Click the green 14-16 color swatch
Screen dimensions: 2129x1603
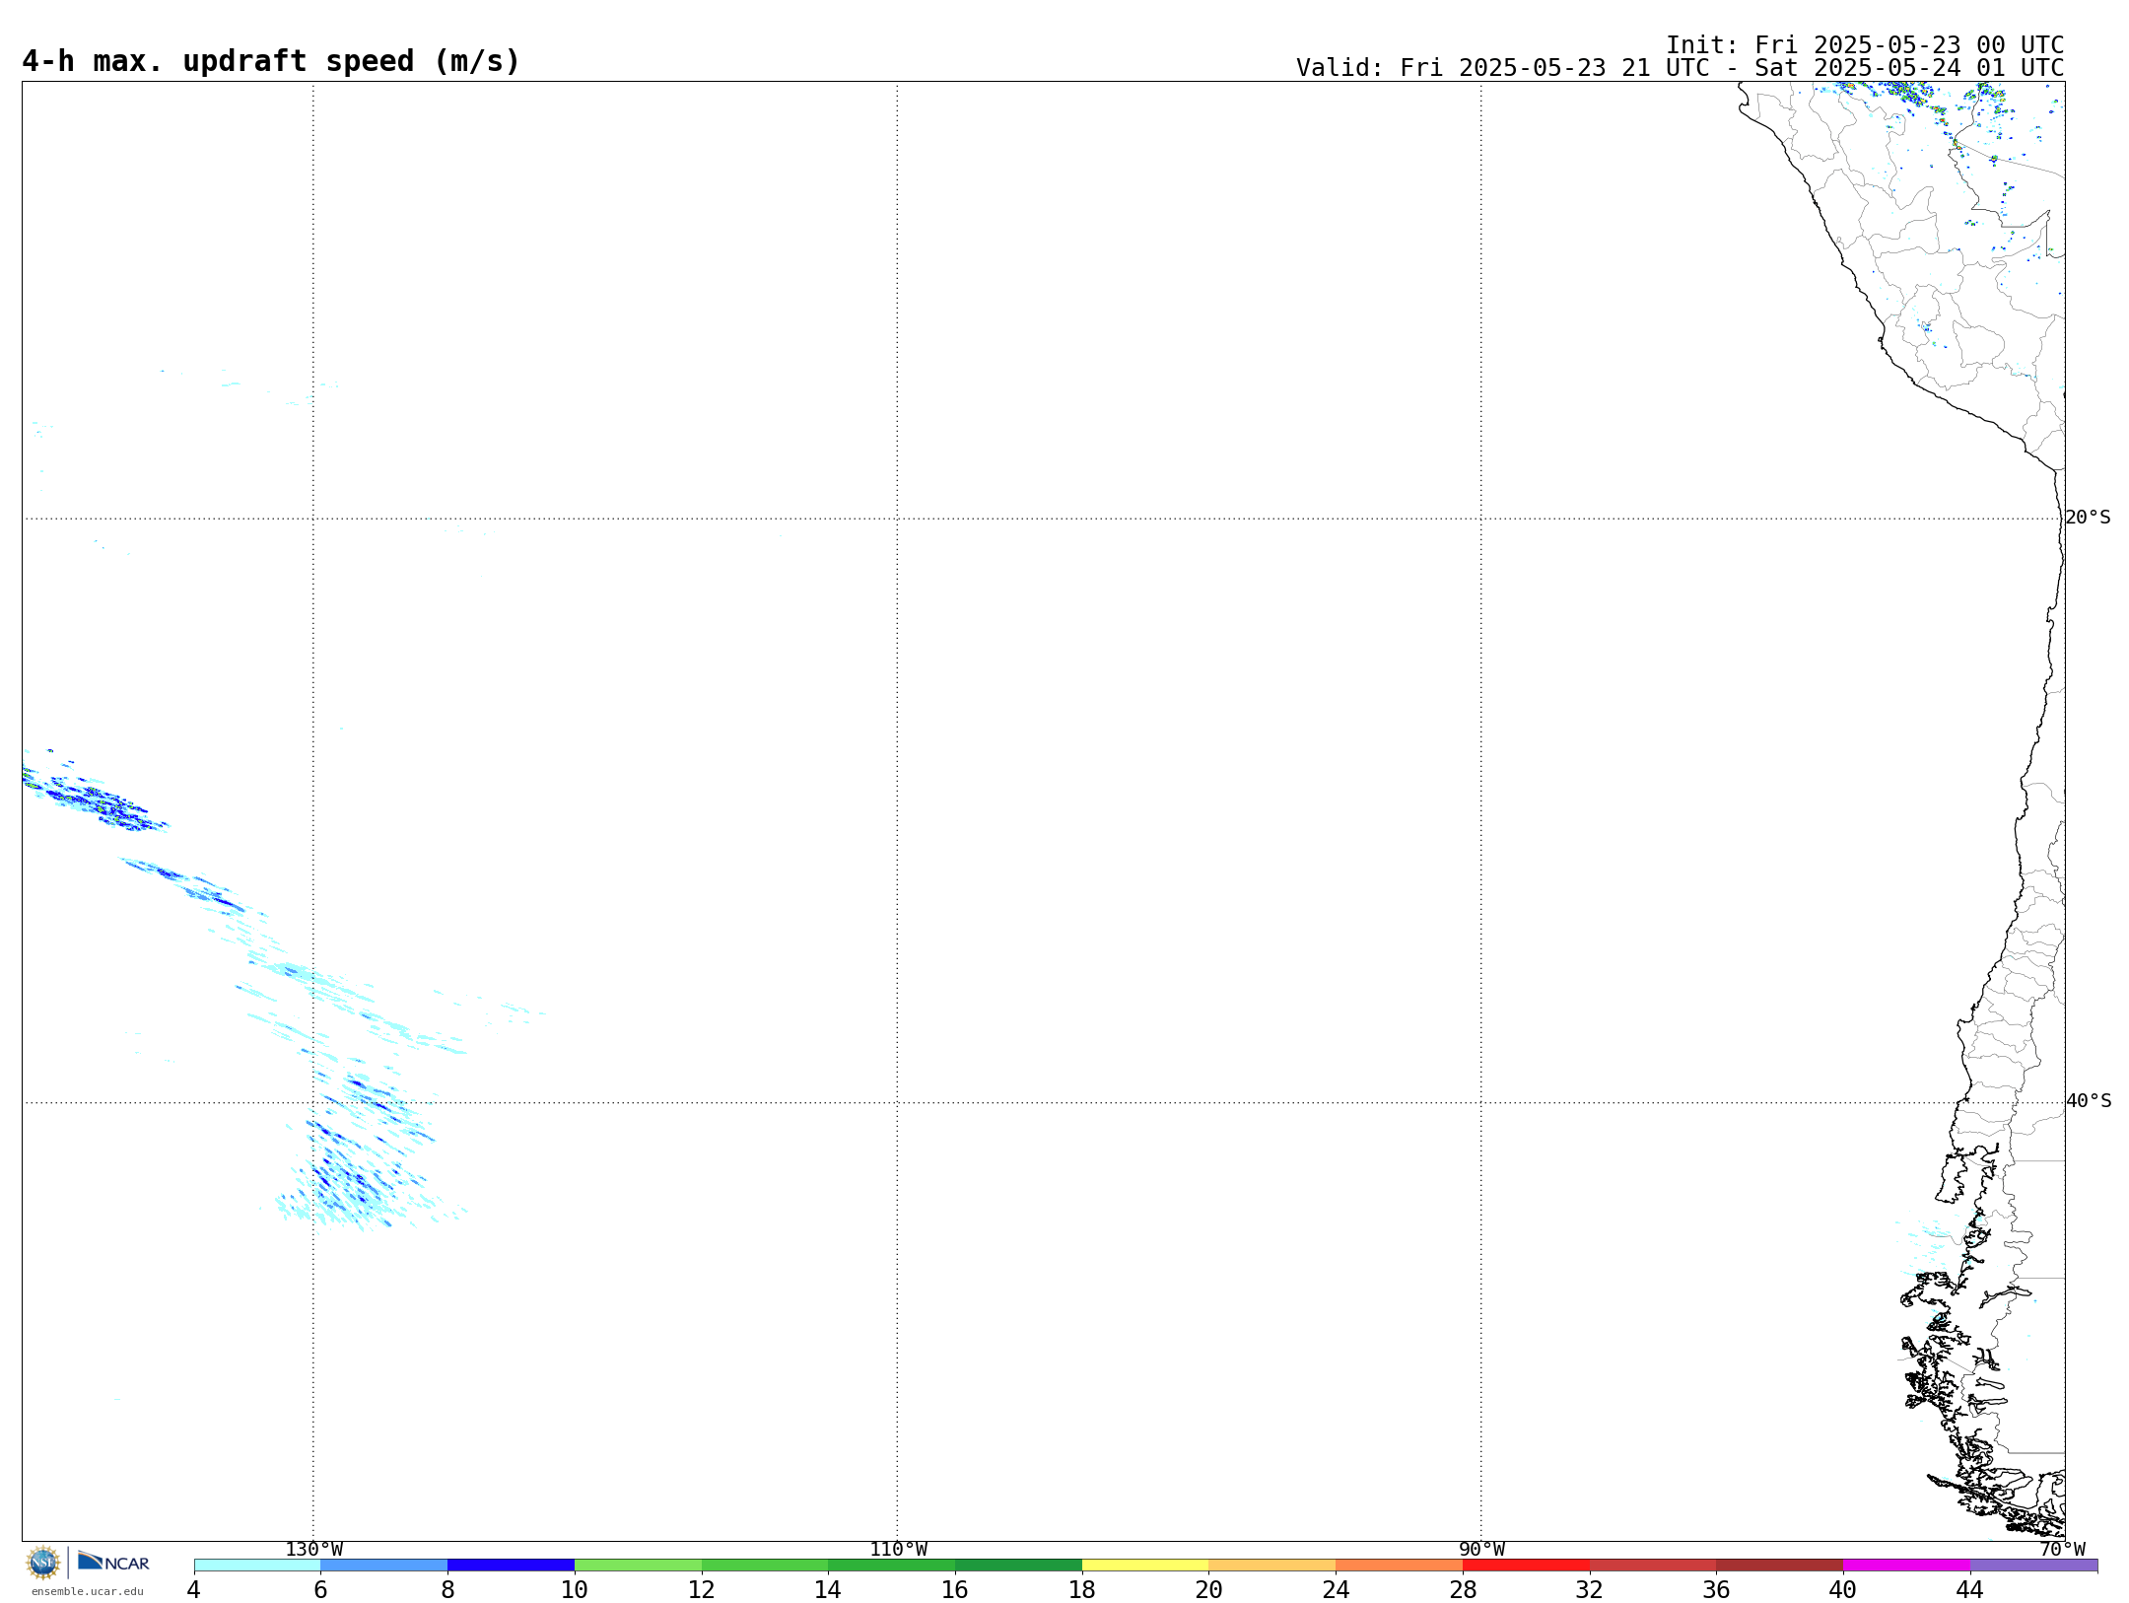pyautogui.click(x=892, y=1566)
